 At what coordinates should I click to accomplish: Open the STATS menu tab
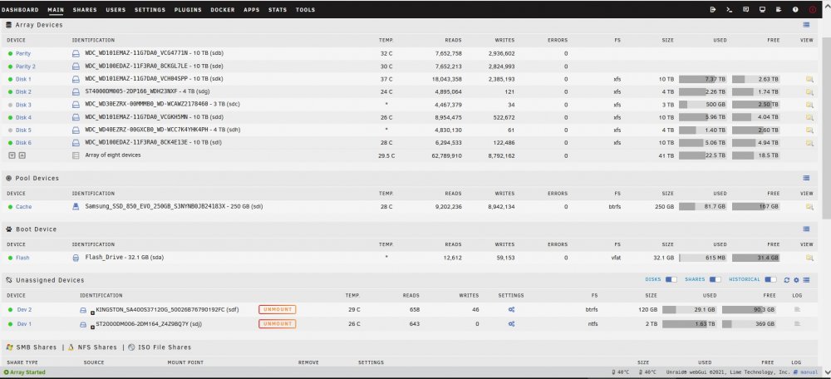[x=278, y=9]
